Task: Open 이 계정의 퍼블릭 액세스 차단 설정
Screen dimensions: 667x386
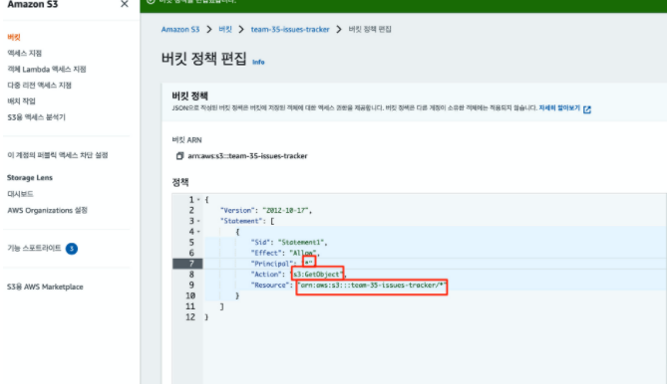Action: [x=58, y=155]
